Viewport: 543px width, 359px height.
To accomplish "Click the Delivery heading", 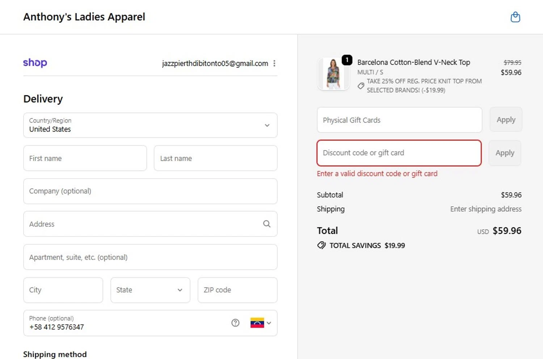I will pos(43,99).
